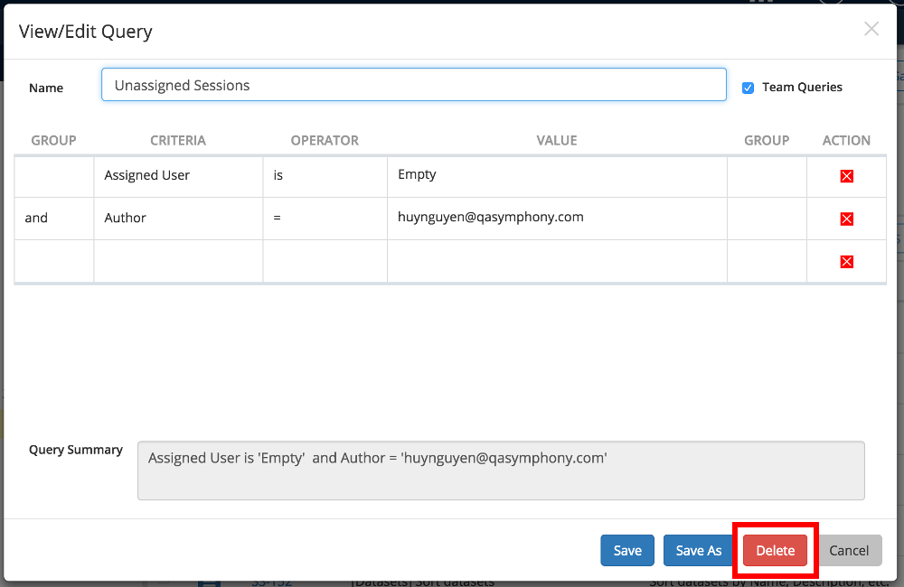Viewport: 904px width, 587px height.
Task: Edit the query Name field
Action: pos(413,85)
